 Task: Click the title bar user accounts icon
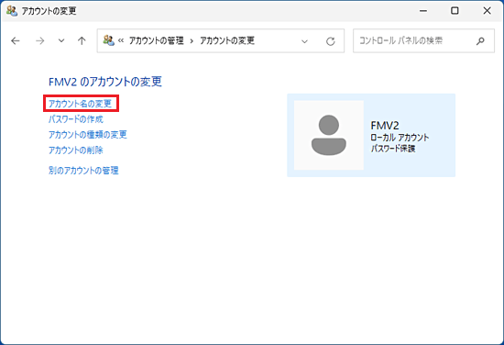(x=12, y=11)
